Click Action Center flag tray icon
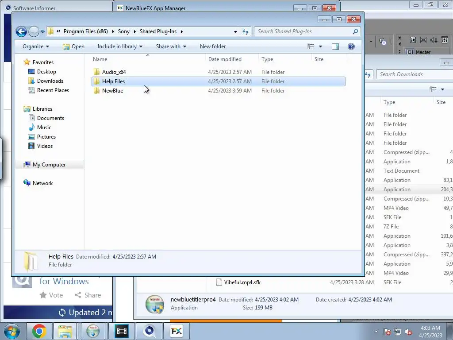 click(x=387, y=332)
